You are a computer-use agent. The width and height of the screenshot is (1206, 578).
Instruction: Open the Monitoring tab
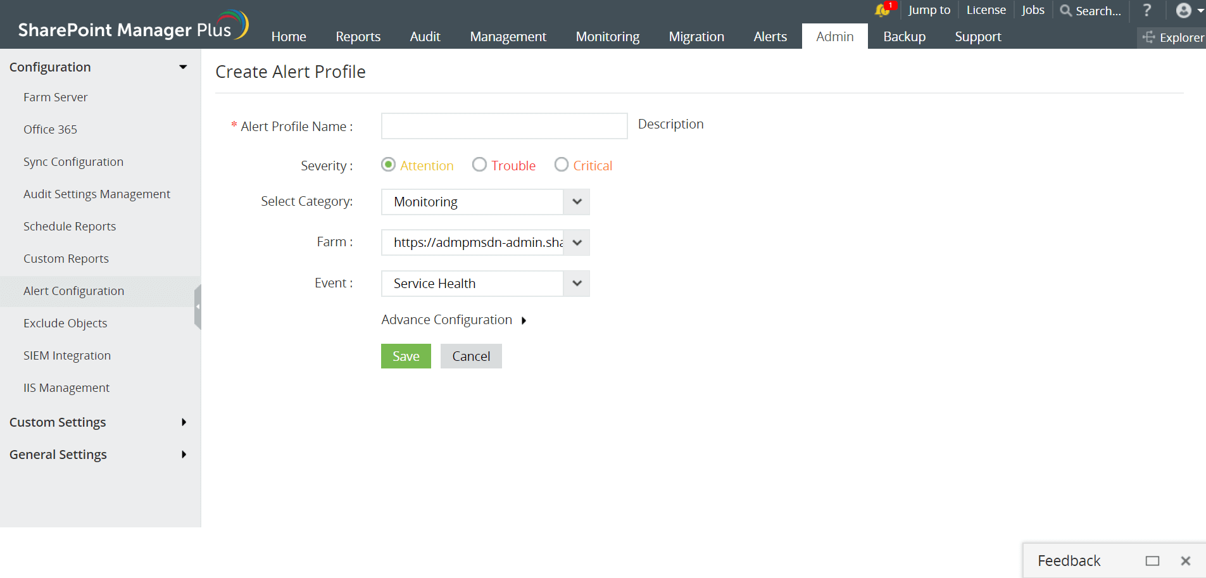click(608, 37)
